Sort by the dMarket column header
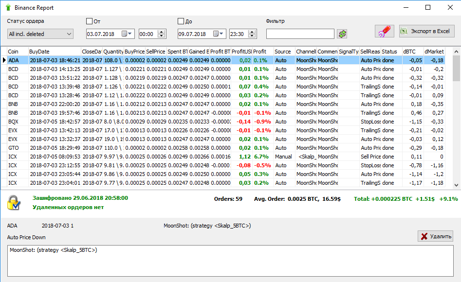 pos(434,52)
